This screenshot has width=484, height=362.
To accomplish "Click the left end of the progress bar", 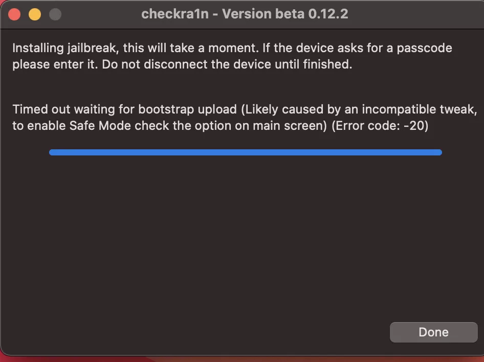I will coord(52,152).
